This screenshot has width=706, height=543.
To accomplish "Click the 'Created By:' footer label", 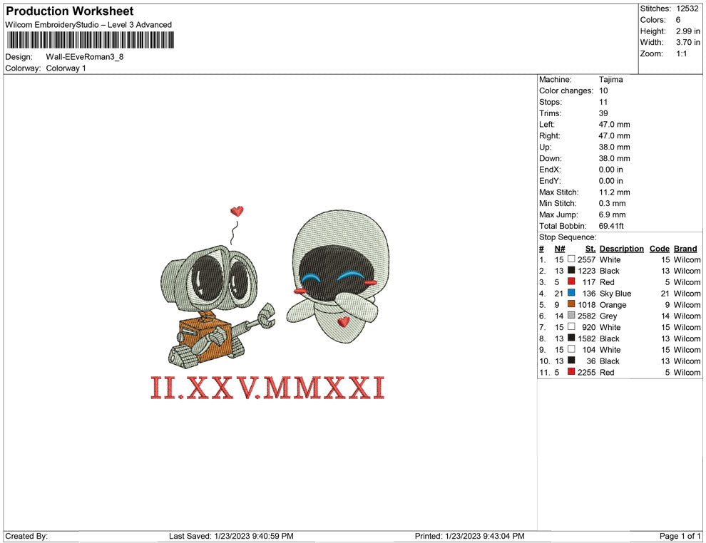I will (26, 536).
